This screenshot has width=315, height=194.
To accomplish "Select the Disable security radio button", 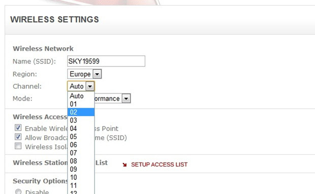I will coord(18,192).
